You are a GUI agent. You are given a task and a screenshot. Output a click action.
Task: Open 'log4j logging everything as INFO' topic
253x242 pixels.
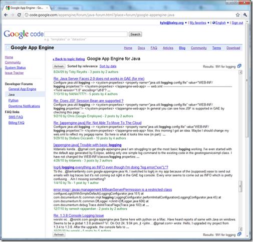point(111,167)
